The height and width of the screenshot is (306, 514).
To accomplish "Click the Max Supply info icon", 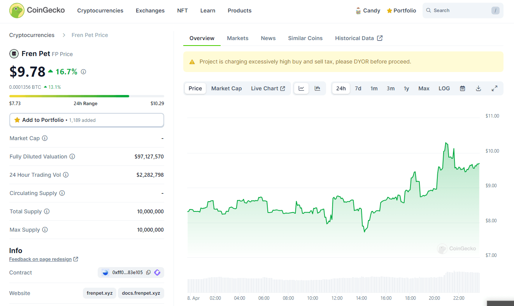I will 45,230.
